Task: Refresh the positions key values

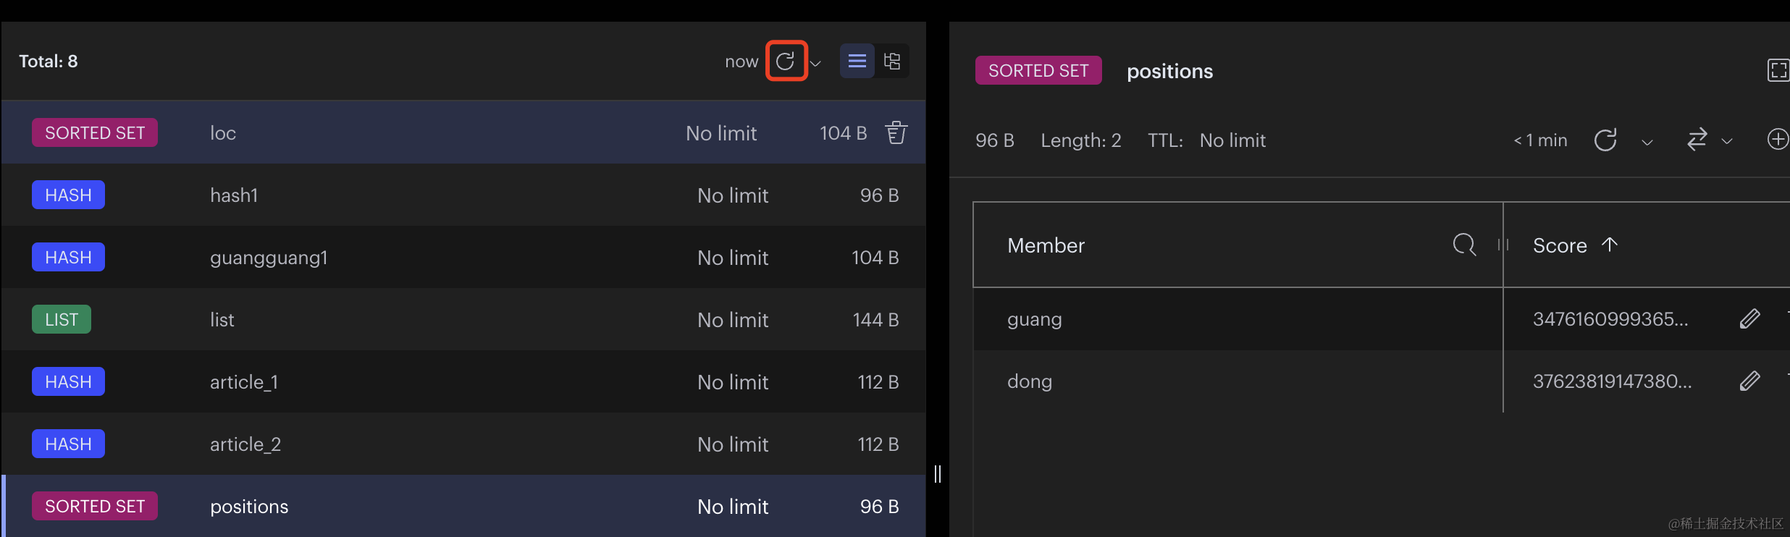Action: click(1605, 140)
